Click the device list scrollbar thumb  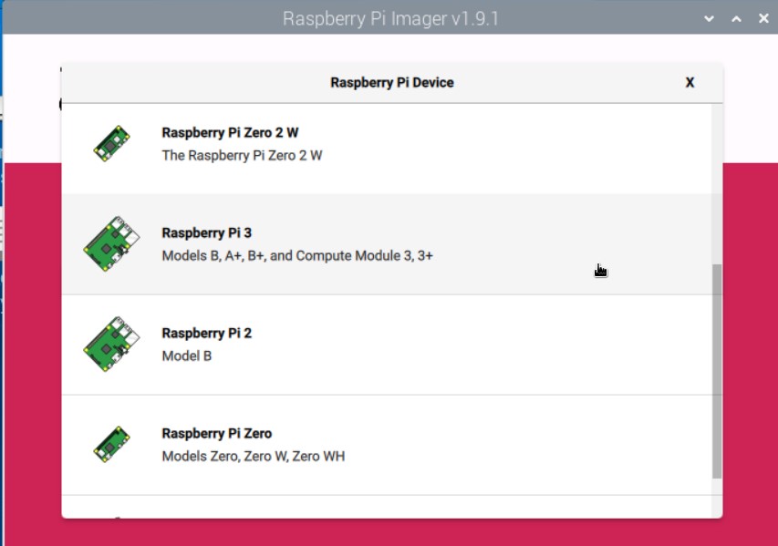pos(717,371)
